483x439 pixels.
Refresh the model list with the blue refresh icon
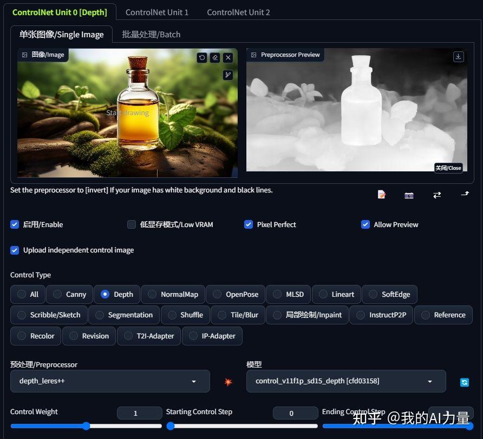point(464,382)
